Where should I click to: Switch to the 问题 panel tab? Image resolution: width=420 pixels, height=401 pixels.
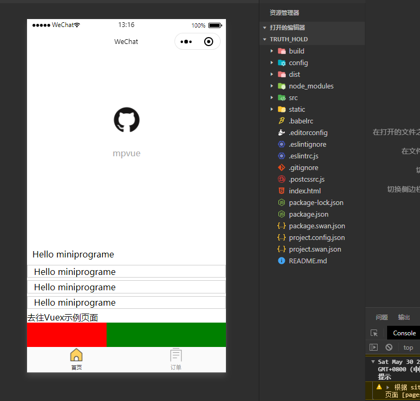click(382, 317)
